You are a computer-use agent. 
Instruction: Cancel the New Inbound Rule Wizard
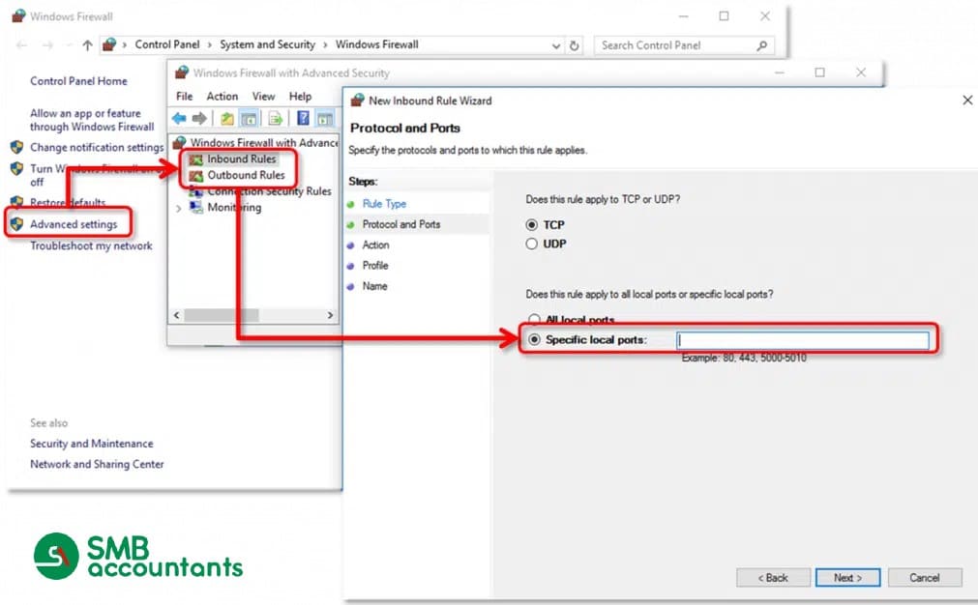pyautogui.click(x=925, y=578)
